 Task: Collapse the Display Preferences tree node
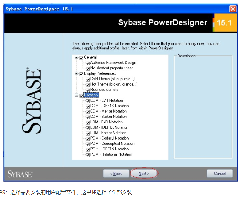point(76,74)
